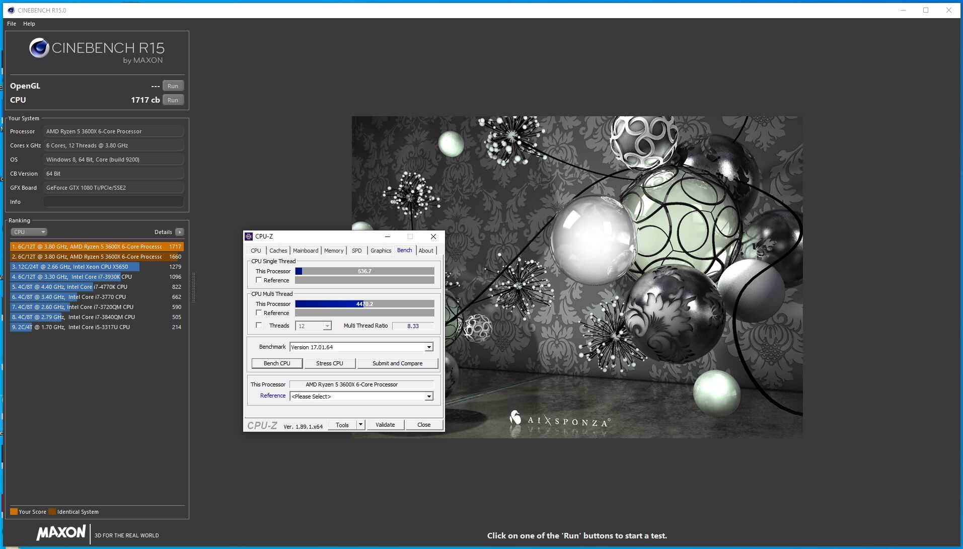963x549 pixels.
Task: Open the CPU ranking type dropdown
Action: [29, 232]
